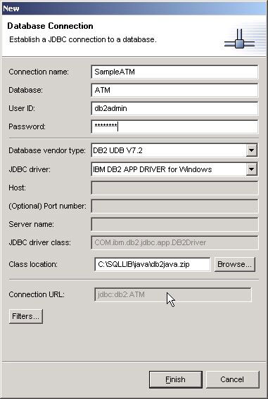Image resolution: width=268 pixels, height=399 pixels.
Task: Select the IBM DB2 APP DRIVER combo box
Action: tap(174, 169)
